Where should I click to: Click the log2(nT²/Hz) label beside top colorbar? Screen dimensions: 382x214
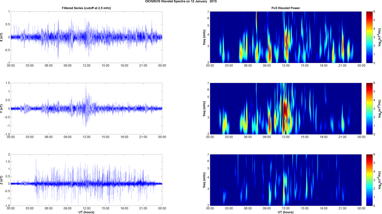coord(380,37)
